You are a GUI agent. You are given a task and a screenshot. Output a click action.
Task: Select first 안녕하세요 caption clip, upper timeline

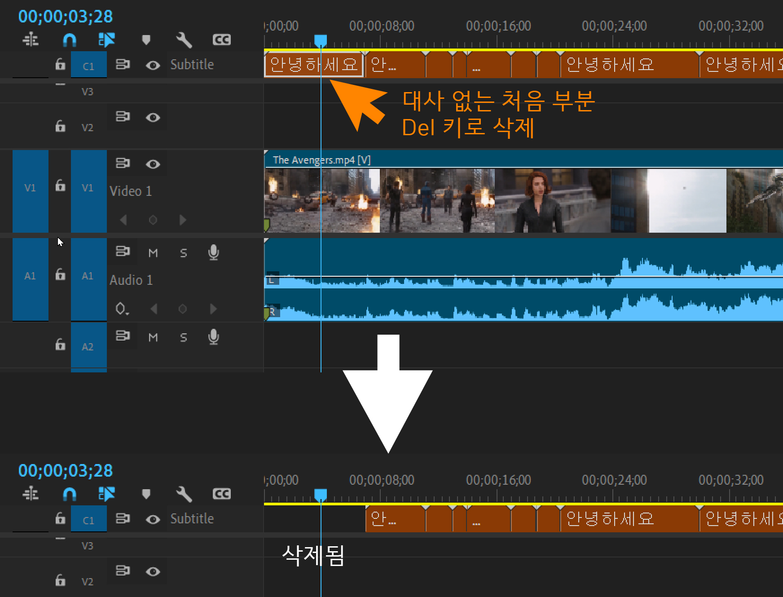pyautogui.click(x=314, y=65)
